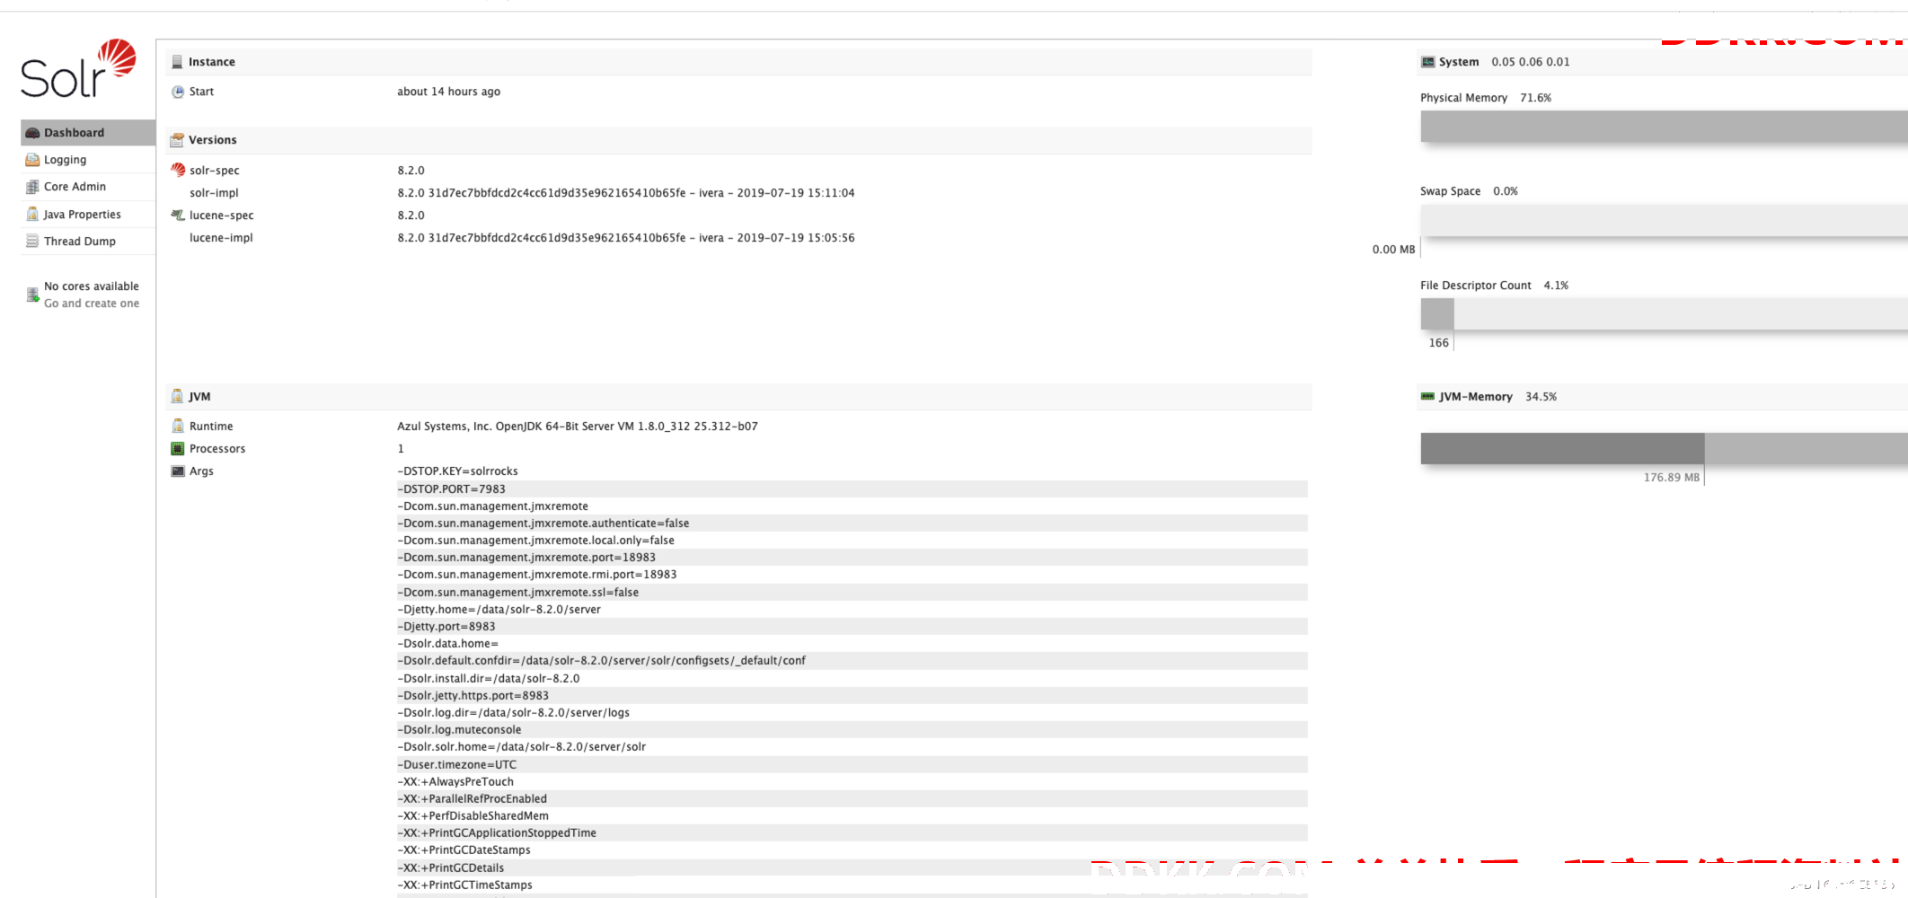
Task: Select the Physical Memory 71.6% value
Action: [1535, 98]
